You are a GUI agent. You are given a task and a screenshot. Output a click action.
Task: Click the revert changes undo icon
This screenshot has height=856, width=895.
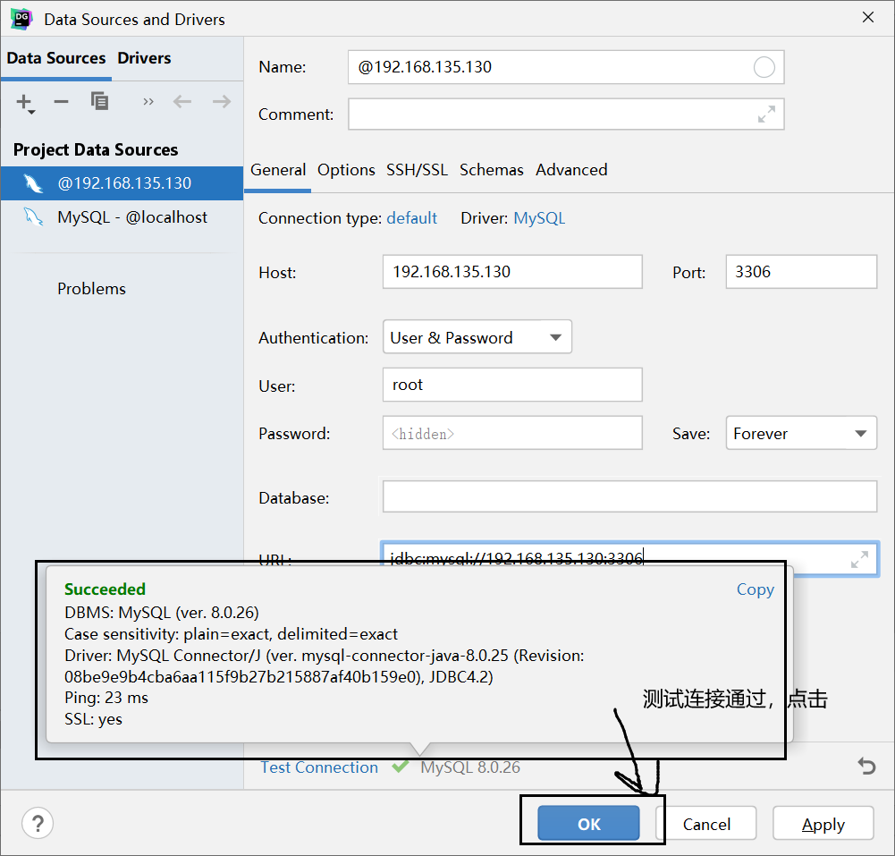click(x=866, y=766)
